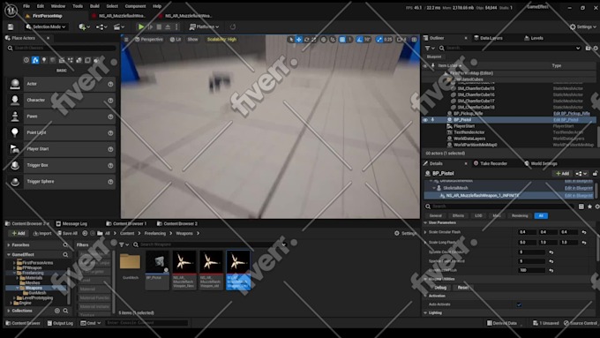Switch to the Levels tab
This screenshot has width=600, height=338.
tap(534, 38)
